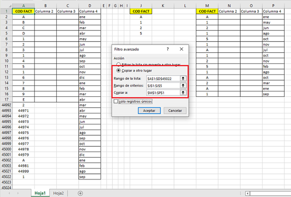
Task: Click Columna 2 header cell in column N
Action: tap(229, 11)
